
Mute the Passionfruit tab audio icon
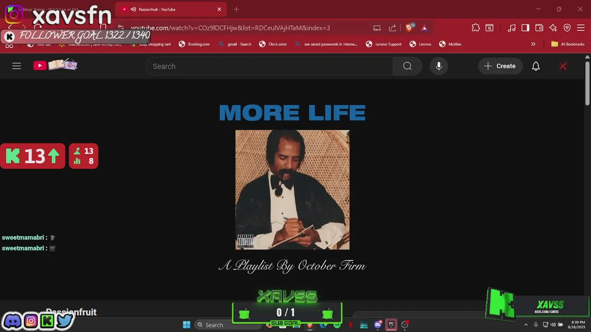(133, 9)
